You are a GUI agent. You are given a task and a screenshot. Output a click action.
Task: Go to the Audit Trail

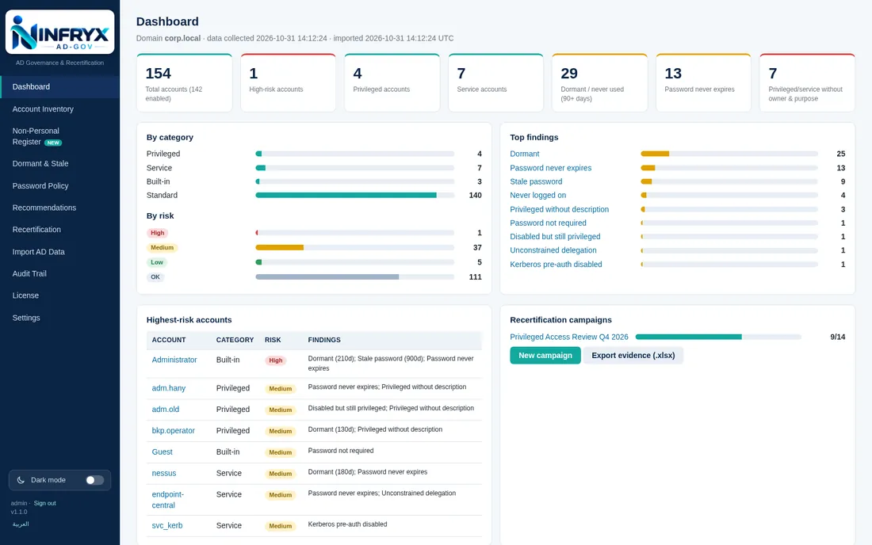coord(60,273)
